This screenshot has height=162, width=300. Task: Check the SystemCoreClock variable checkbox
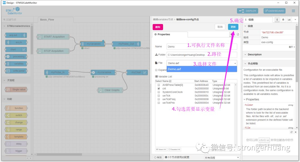[159, 92]
